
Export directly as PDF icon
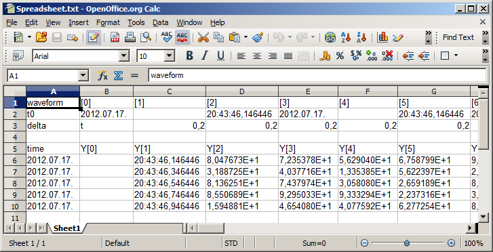point(115,37)
